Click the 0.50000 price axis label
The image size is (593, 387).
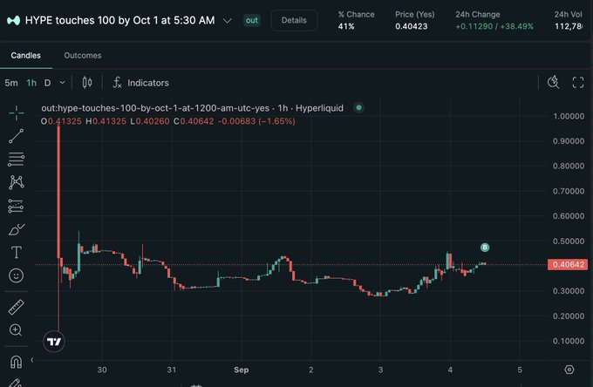[x=569, y=241]
